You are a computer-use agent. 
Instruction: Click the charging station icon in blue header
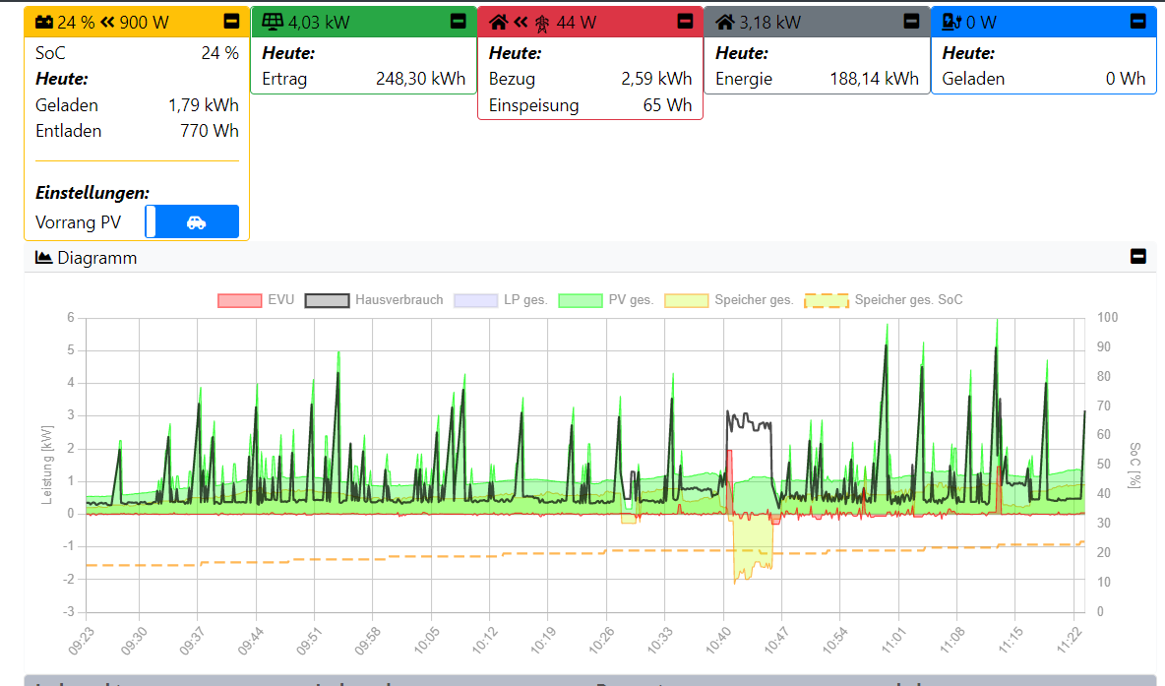click(x=951, y=22)
